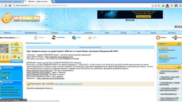182x102 pixels.
Task: Open the obonato.com registration link in letter
Action: [59, 57]
